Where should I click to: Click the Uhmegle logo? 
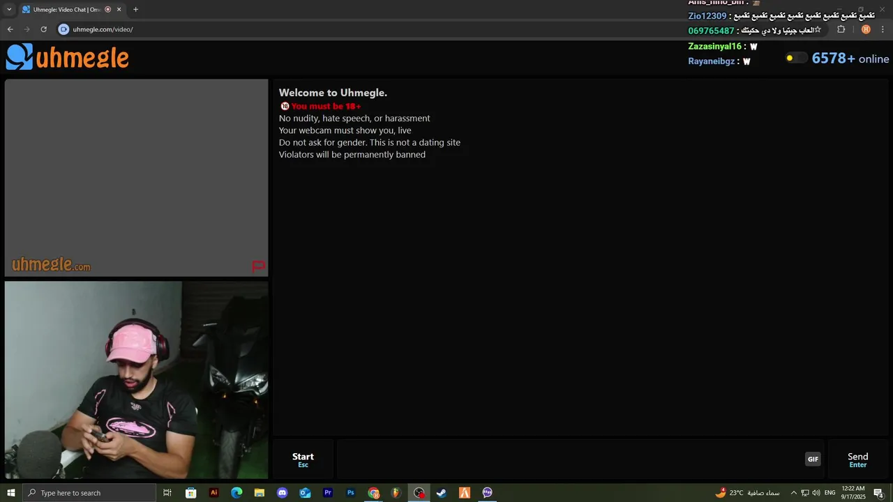(x=68, y=57)
